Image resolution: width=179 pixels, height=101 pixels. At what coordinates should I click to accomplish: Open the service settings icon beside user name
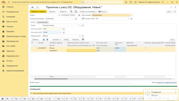pyautogui.click(x=163, y=2)
